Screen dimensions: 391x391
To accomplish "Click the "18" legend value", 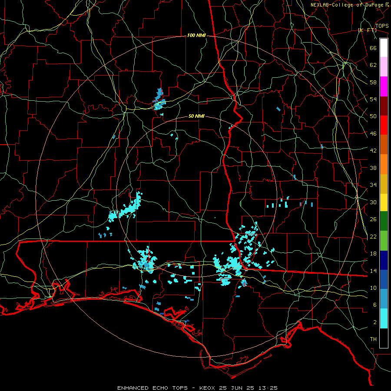I will pyautogui.click(x=373, y=254).
